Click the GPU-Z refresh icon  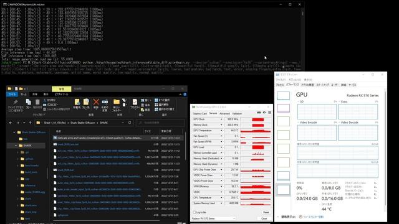click(264, 113)
